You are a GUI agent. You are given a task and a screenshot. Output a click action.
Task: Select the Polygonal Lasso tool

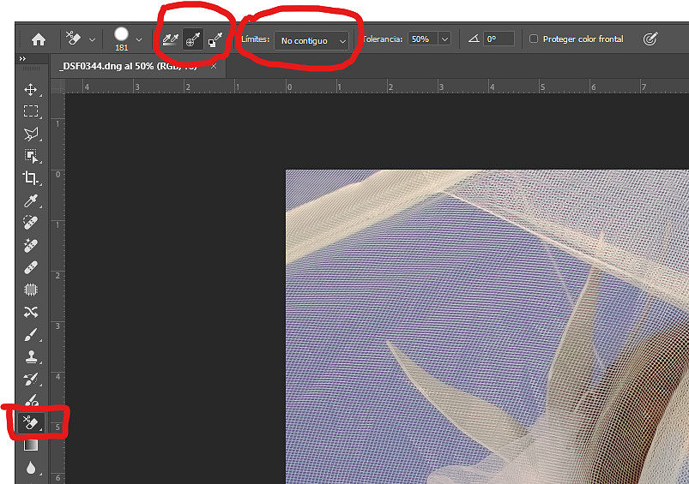coord(31,134)
